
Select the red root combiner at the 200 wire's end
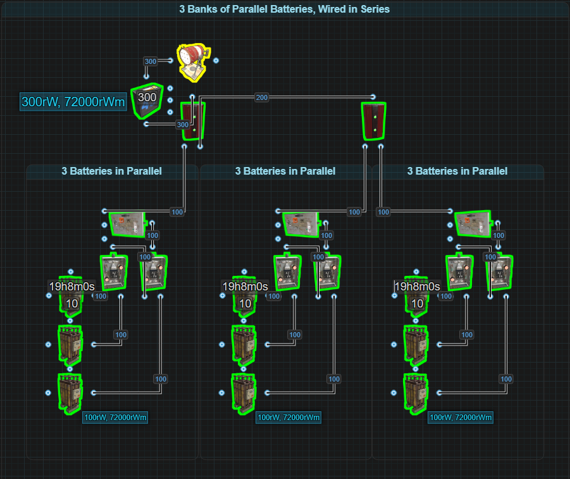(x=374, y=121)
